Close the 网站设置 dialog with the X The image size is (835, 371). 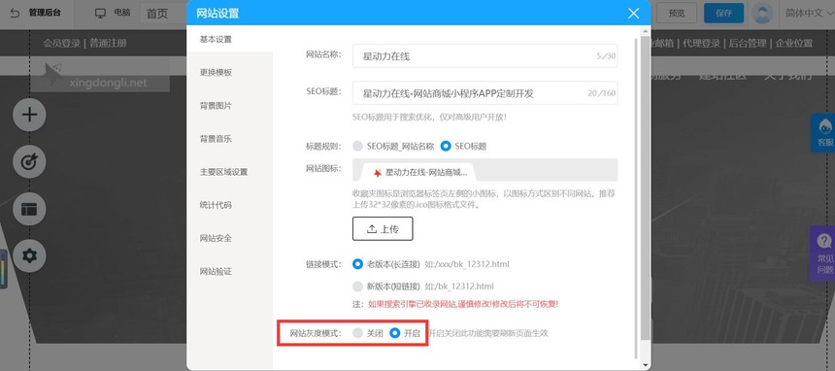tap(633, 14)
